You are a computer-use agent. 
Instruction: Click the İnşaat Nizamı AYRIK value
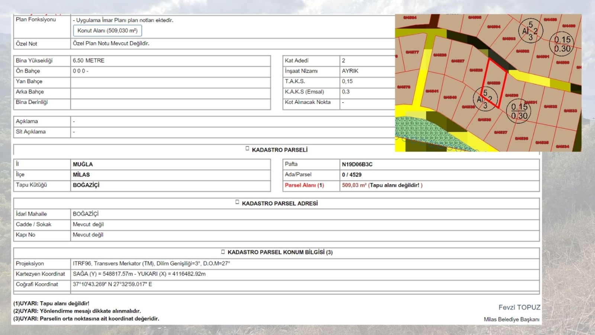tap(350, 71)
